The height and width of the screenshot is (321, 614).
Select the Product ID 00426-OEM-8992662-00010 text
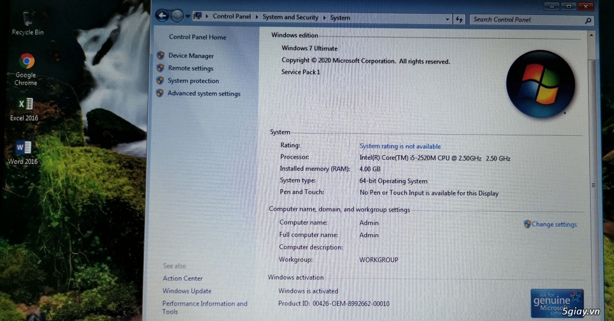333,304
